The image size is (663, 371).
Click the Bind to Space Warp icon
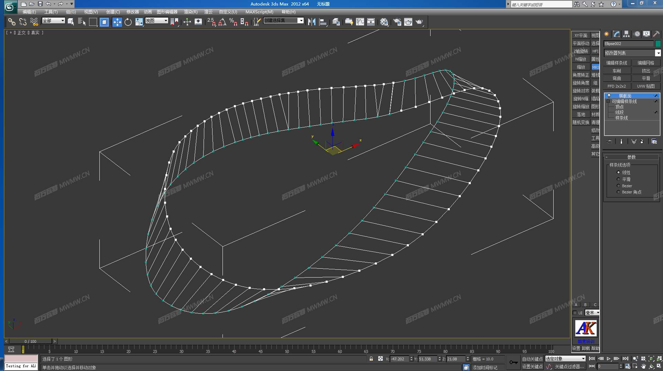tap(34, 22)
